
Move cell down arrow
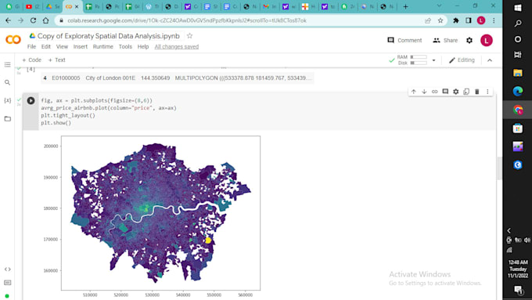[x=424, y=92]
